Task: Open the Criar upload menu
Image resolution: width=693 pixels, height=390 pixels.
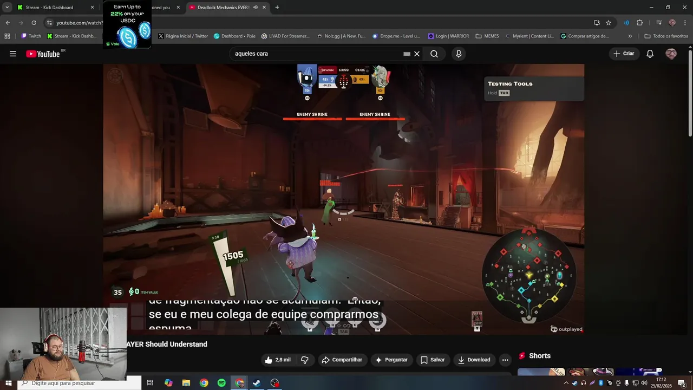Action: (623, 54)
